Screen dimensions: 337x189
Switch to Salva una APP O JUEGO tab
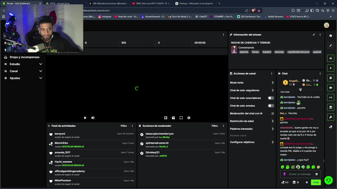151,3
